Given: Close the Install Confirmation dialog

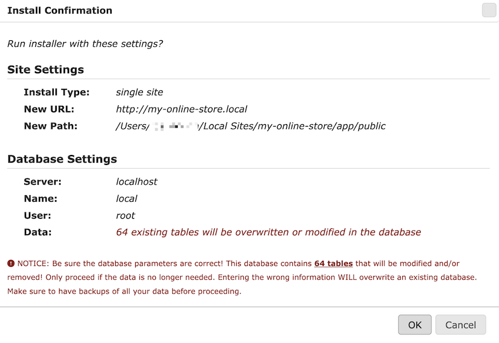Looking at the screenshot, I should click(488, 10).
